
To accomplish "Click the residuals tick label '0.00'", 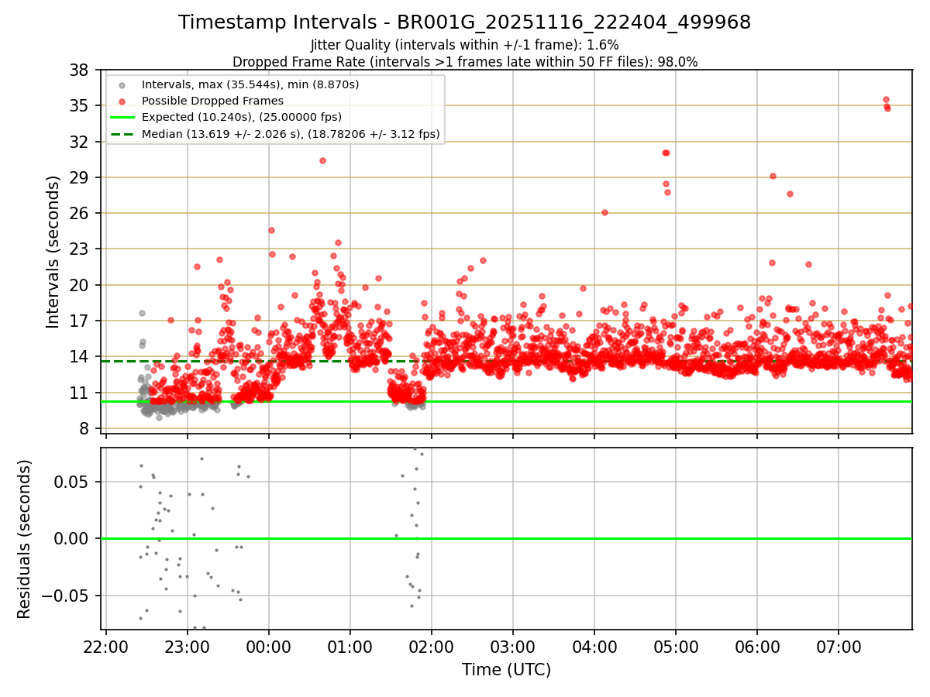I will click(72, 538).
